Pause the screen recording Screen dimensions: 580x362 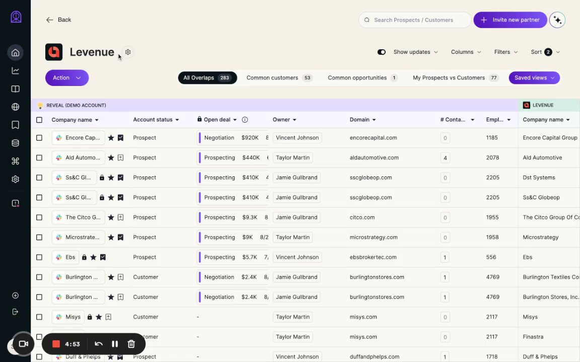115,344
